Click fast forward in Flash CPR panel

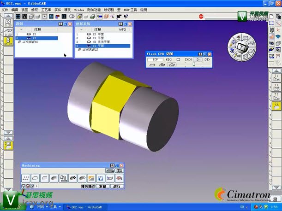[x=207, y=59]
